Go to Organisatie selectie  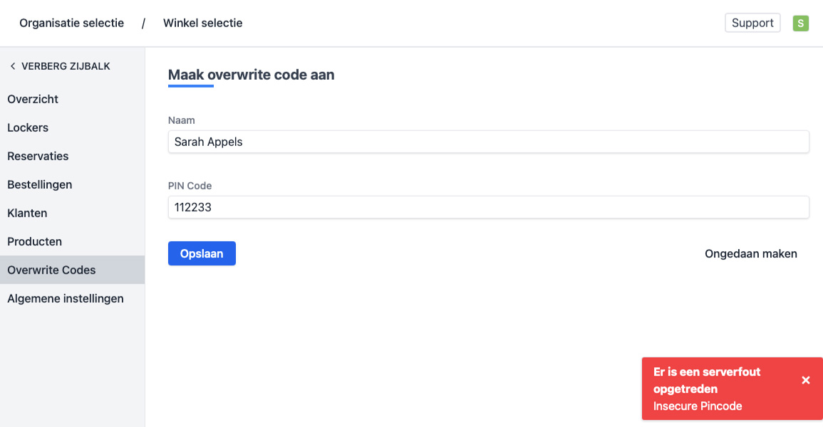tap(71, 23)
